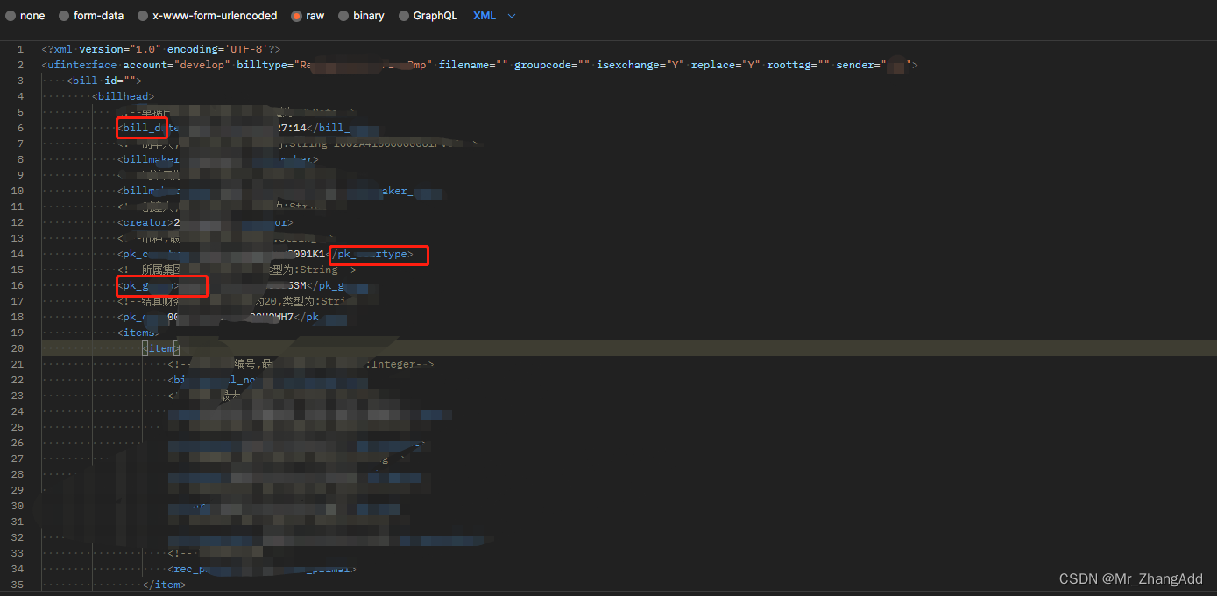Click the chevron beside the XML label
Image resolution: width=1217 pixels, height=596 pixels.
click(x=511, y=15)
